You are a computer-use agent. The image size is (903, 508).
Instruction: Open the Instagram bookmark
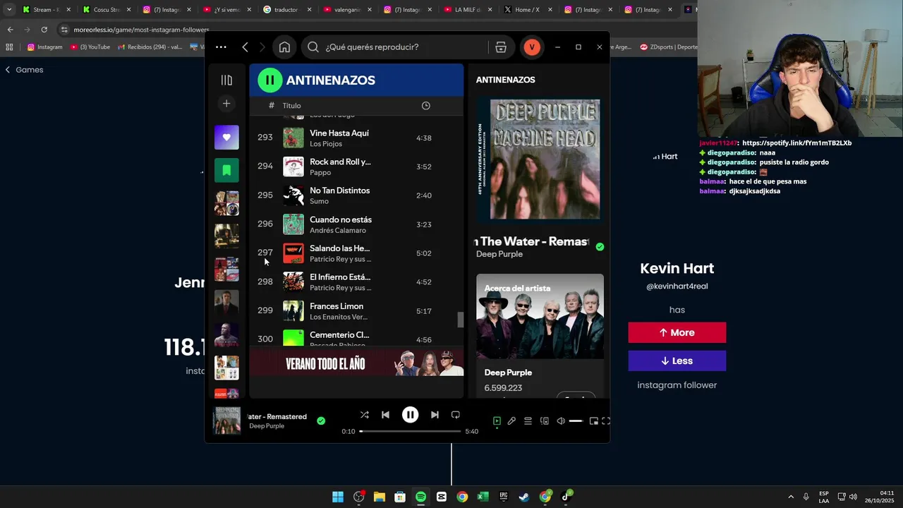pyautogui.click(x=45, y=47)
